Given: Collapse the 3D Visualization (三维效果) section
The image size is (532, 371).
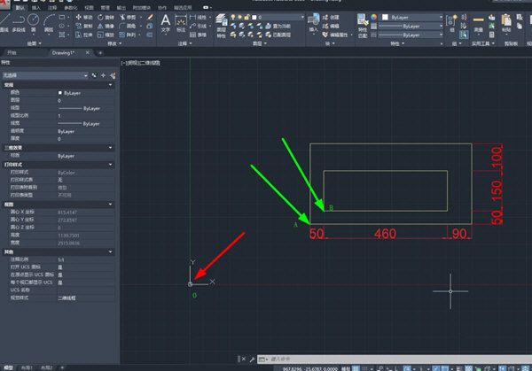Looking at the screenshot, I should pyautogui.click(x=110, y=147).
